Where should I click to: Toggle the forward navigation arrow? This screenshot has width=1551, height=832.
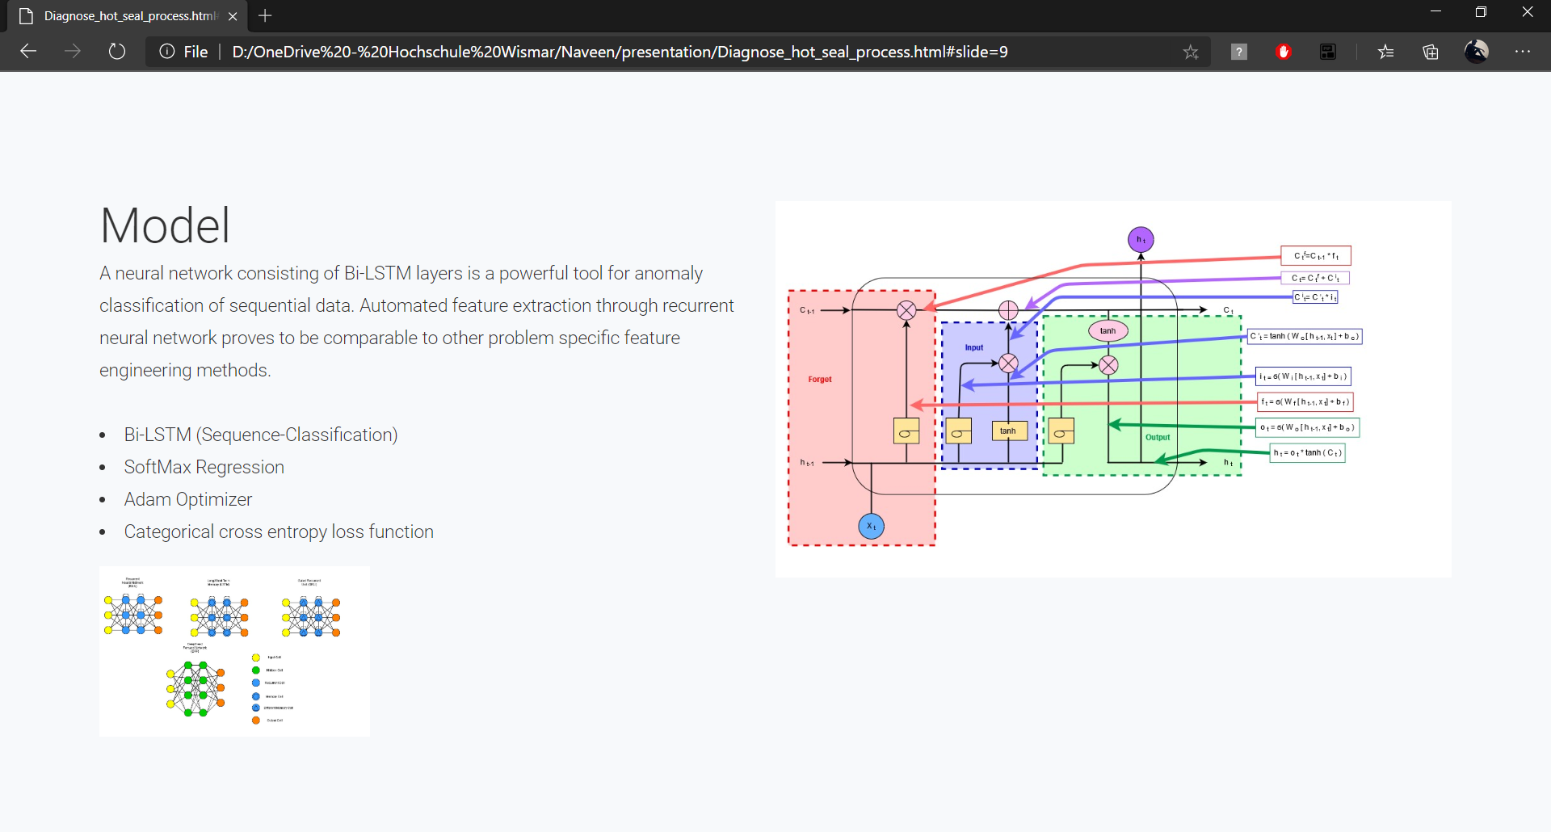(x=72, y=51)
